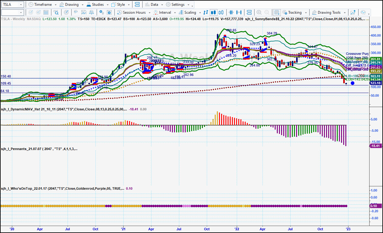
Task: Click the 123.18 last price tag
Action: tap(376, 83)
